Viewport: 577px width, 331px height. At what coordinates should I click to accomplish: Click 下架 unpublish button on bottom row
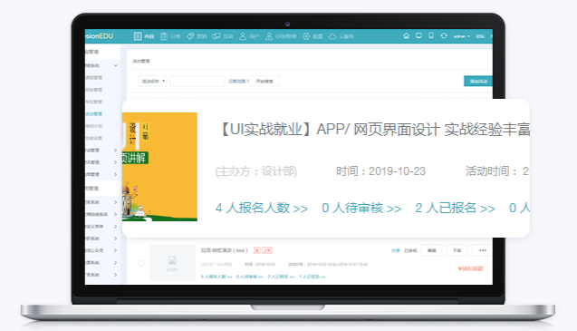pos(457,250)
